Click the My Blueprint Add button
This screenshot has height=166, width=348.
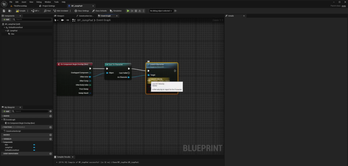[6, 111]
